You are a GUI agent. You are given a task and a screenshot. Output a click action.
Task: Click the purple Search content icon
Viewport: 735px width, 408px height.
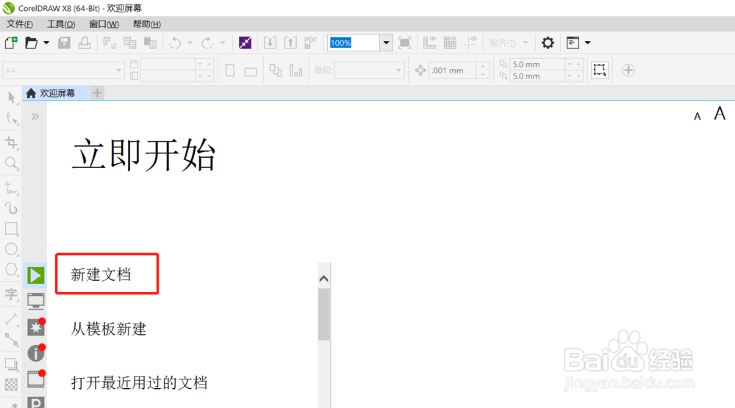pos(245,43)
